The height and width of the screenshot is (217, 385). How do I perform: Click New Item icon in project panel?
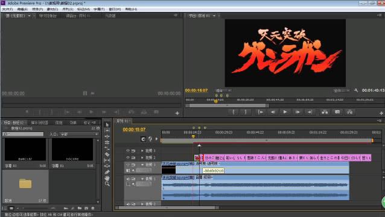86,208
